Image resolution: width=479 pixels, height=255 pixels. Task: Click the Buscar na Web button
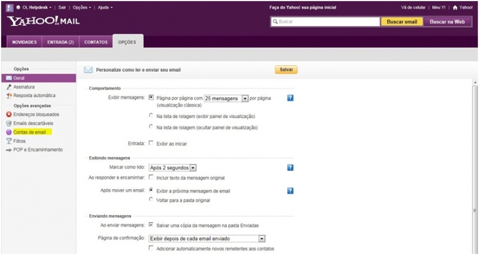click(x=447, y=22)
